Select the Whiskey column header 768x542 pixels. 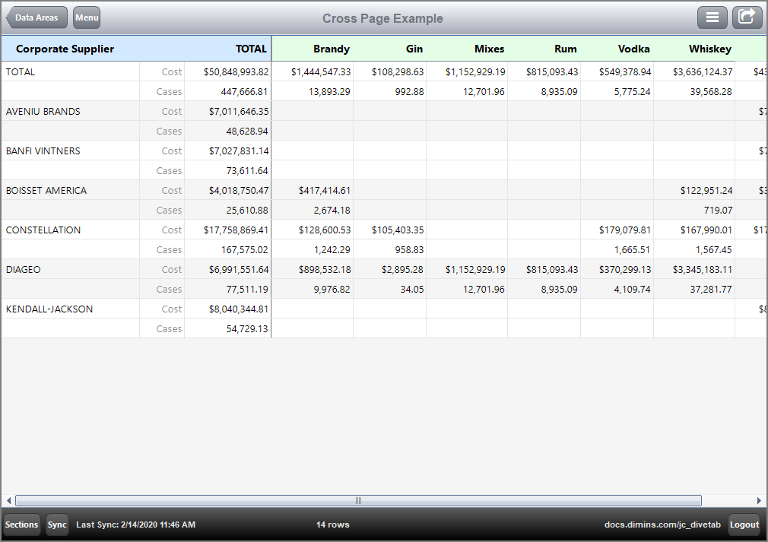[x=709, y=49]
